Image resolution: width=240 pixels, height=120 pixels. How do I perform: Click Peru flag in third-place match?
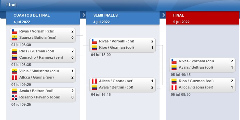(174, 87)
